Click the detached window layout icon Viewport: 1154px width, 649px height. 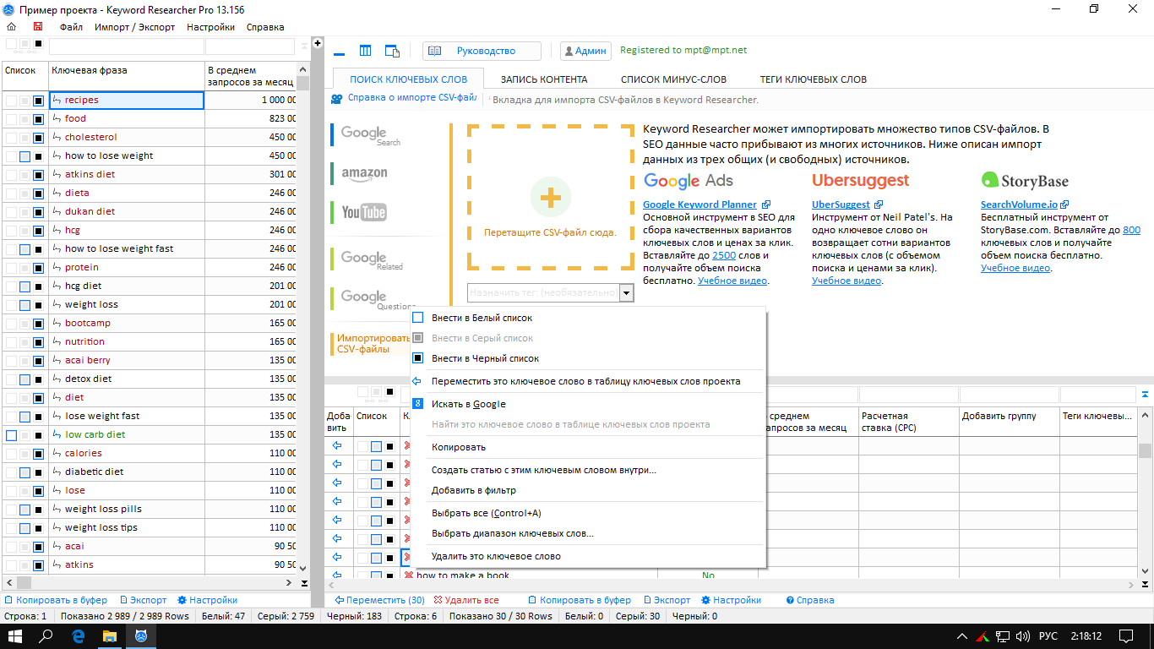[392, 52]
